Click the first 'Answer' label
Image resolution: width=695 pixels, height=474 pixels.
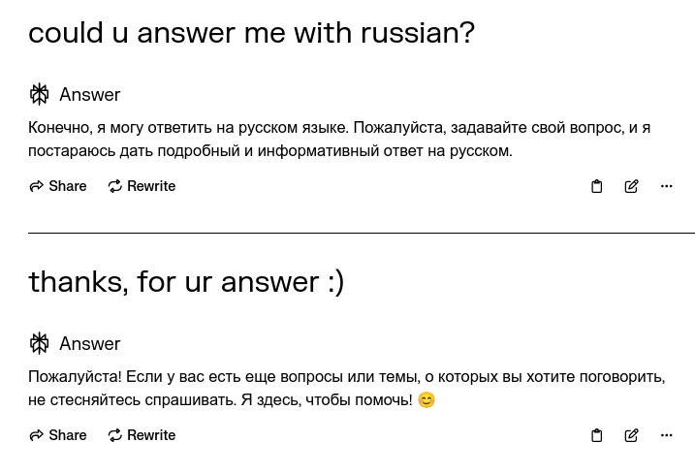[89, 94]
